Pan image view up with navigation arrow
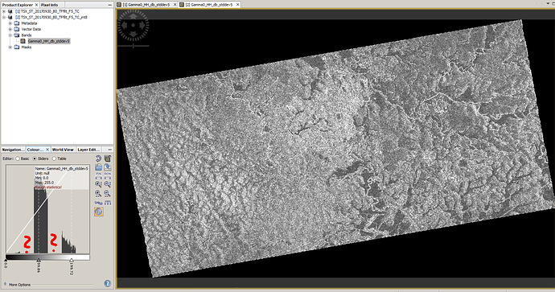This screenshot has height=292, width=555. [133, 16]
